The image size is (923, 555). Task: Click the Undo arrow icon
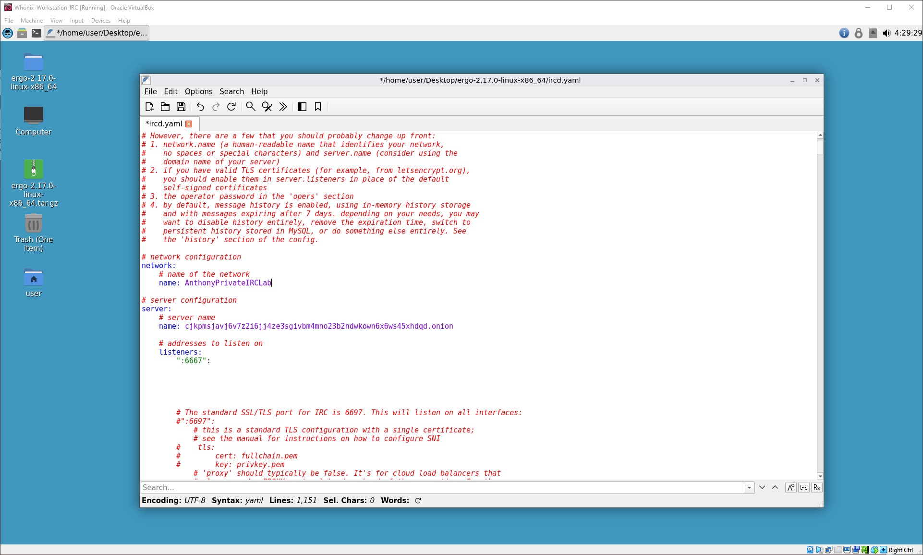click(200, 107)
